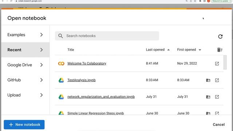Open Welcome To Colaboratory notebook link

[87, 63]
